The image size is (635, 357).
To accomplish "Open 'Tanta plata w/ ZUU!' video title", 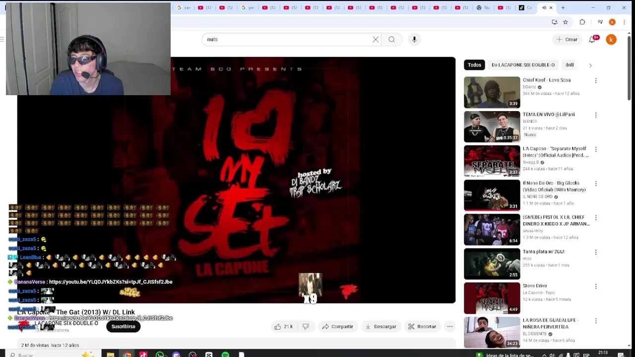I will coord(543,252).
